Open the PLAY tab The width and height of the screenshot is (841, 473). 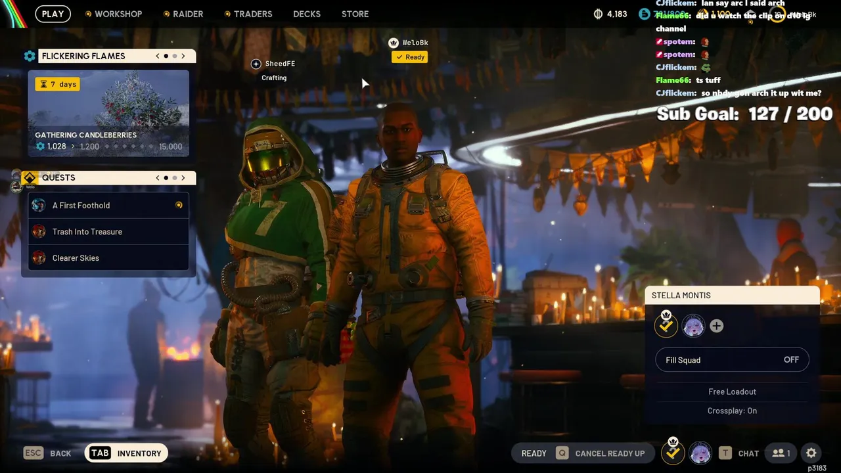(x=53, y=14)
